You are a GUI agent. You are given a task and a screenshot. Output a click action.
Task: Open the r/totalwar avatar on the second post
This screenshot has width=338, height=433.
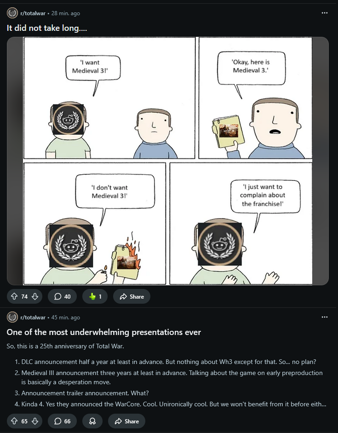12,317
